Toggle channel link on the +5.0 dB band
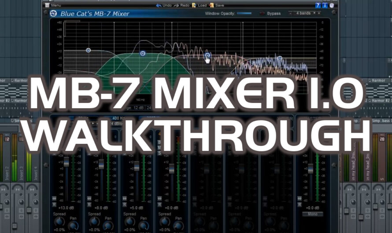Image resolution: width=392 pixels, height=233 pixels. point(125,199)
